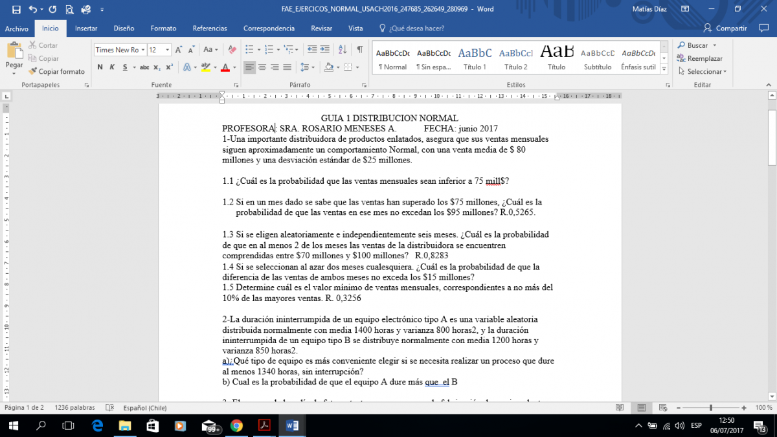This screenshot has height=437, width=777.
Task: Click the zoom slider handle
Action: (711, 408)
